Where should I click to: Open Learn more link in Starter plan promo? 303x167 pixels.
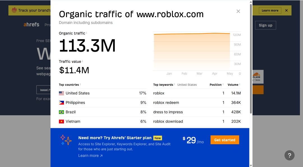coord(90,155)
